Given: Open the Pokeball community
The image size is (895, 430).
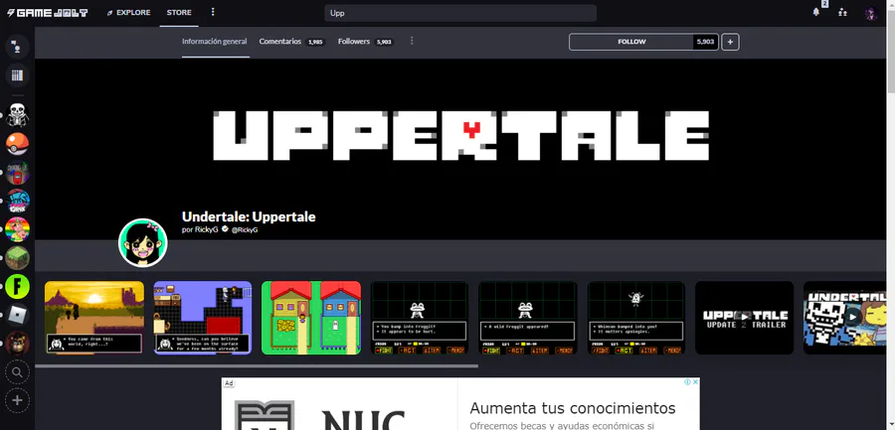Looking at the screenshot, I should (x=17, y=144).
